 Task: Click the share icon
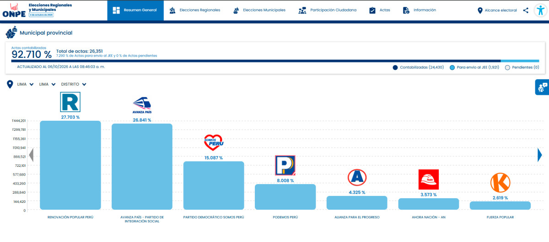pos(526,10)
